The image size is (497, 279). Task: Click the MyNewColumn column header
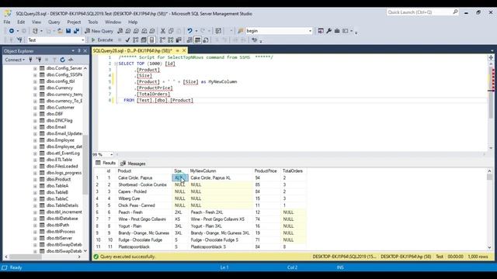coord(203,170)
